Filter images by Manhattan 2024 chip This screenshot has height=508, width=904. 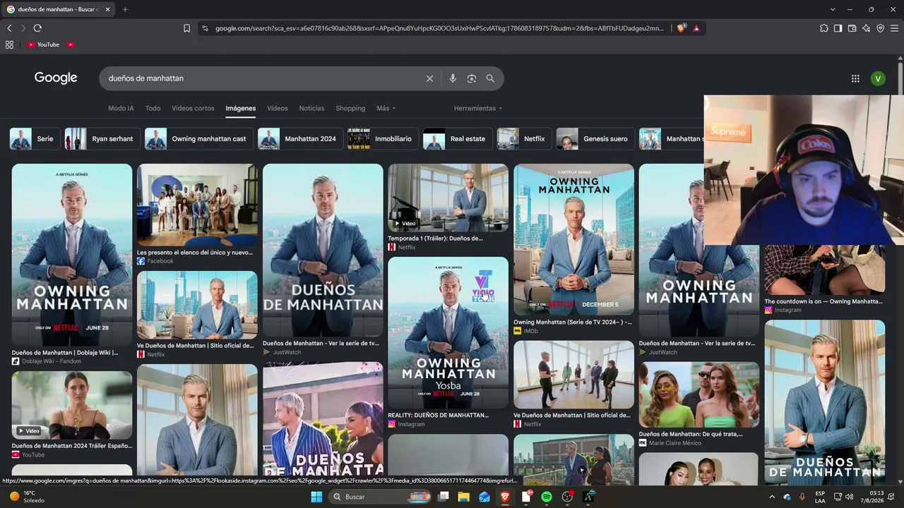tap(300, 139)
